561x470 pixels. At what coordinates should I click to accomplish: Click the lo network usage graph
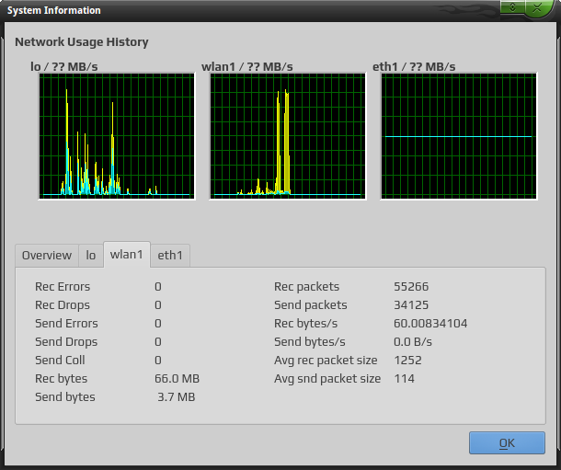click(117, 136)
